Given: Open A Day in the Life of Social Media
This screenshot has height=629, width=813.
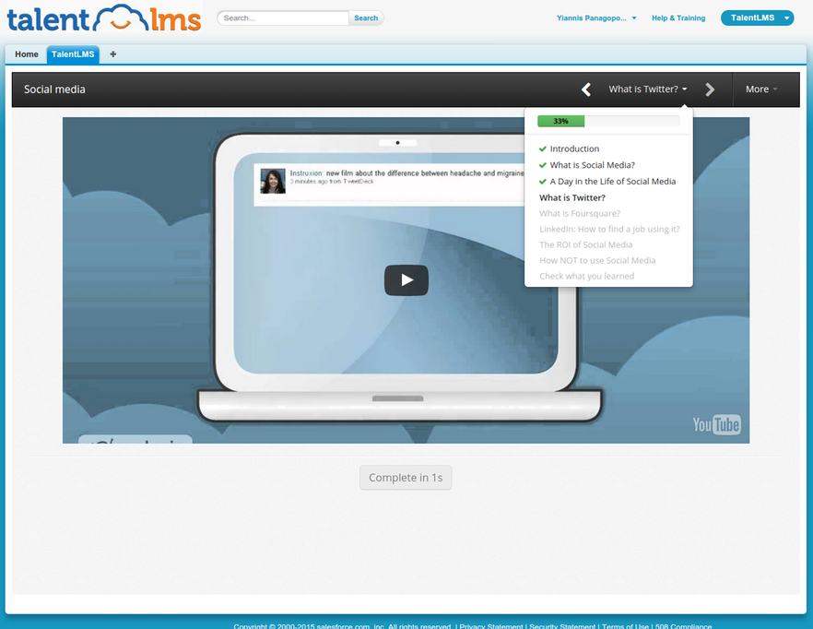Looking at the screenshot, I should pos(612,181).
